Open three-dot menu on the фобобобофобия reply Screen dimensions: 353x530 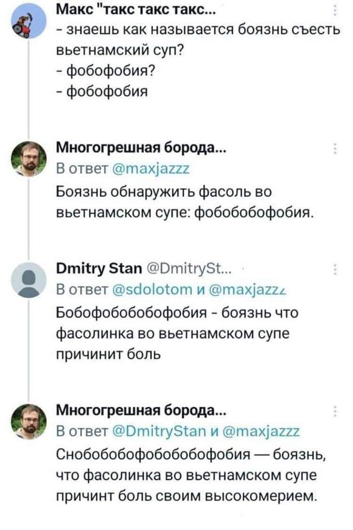tap(335, 148)
